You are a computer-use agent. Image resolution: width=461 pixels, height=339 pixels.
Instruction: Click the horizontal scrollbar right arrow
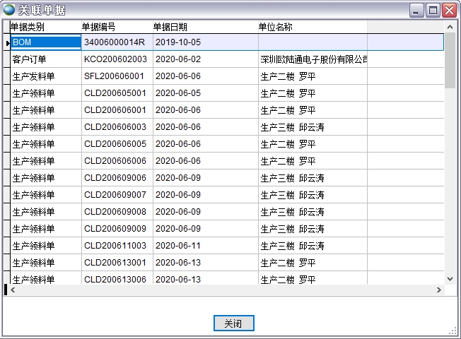(x=438, y=290)
